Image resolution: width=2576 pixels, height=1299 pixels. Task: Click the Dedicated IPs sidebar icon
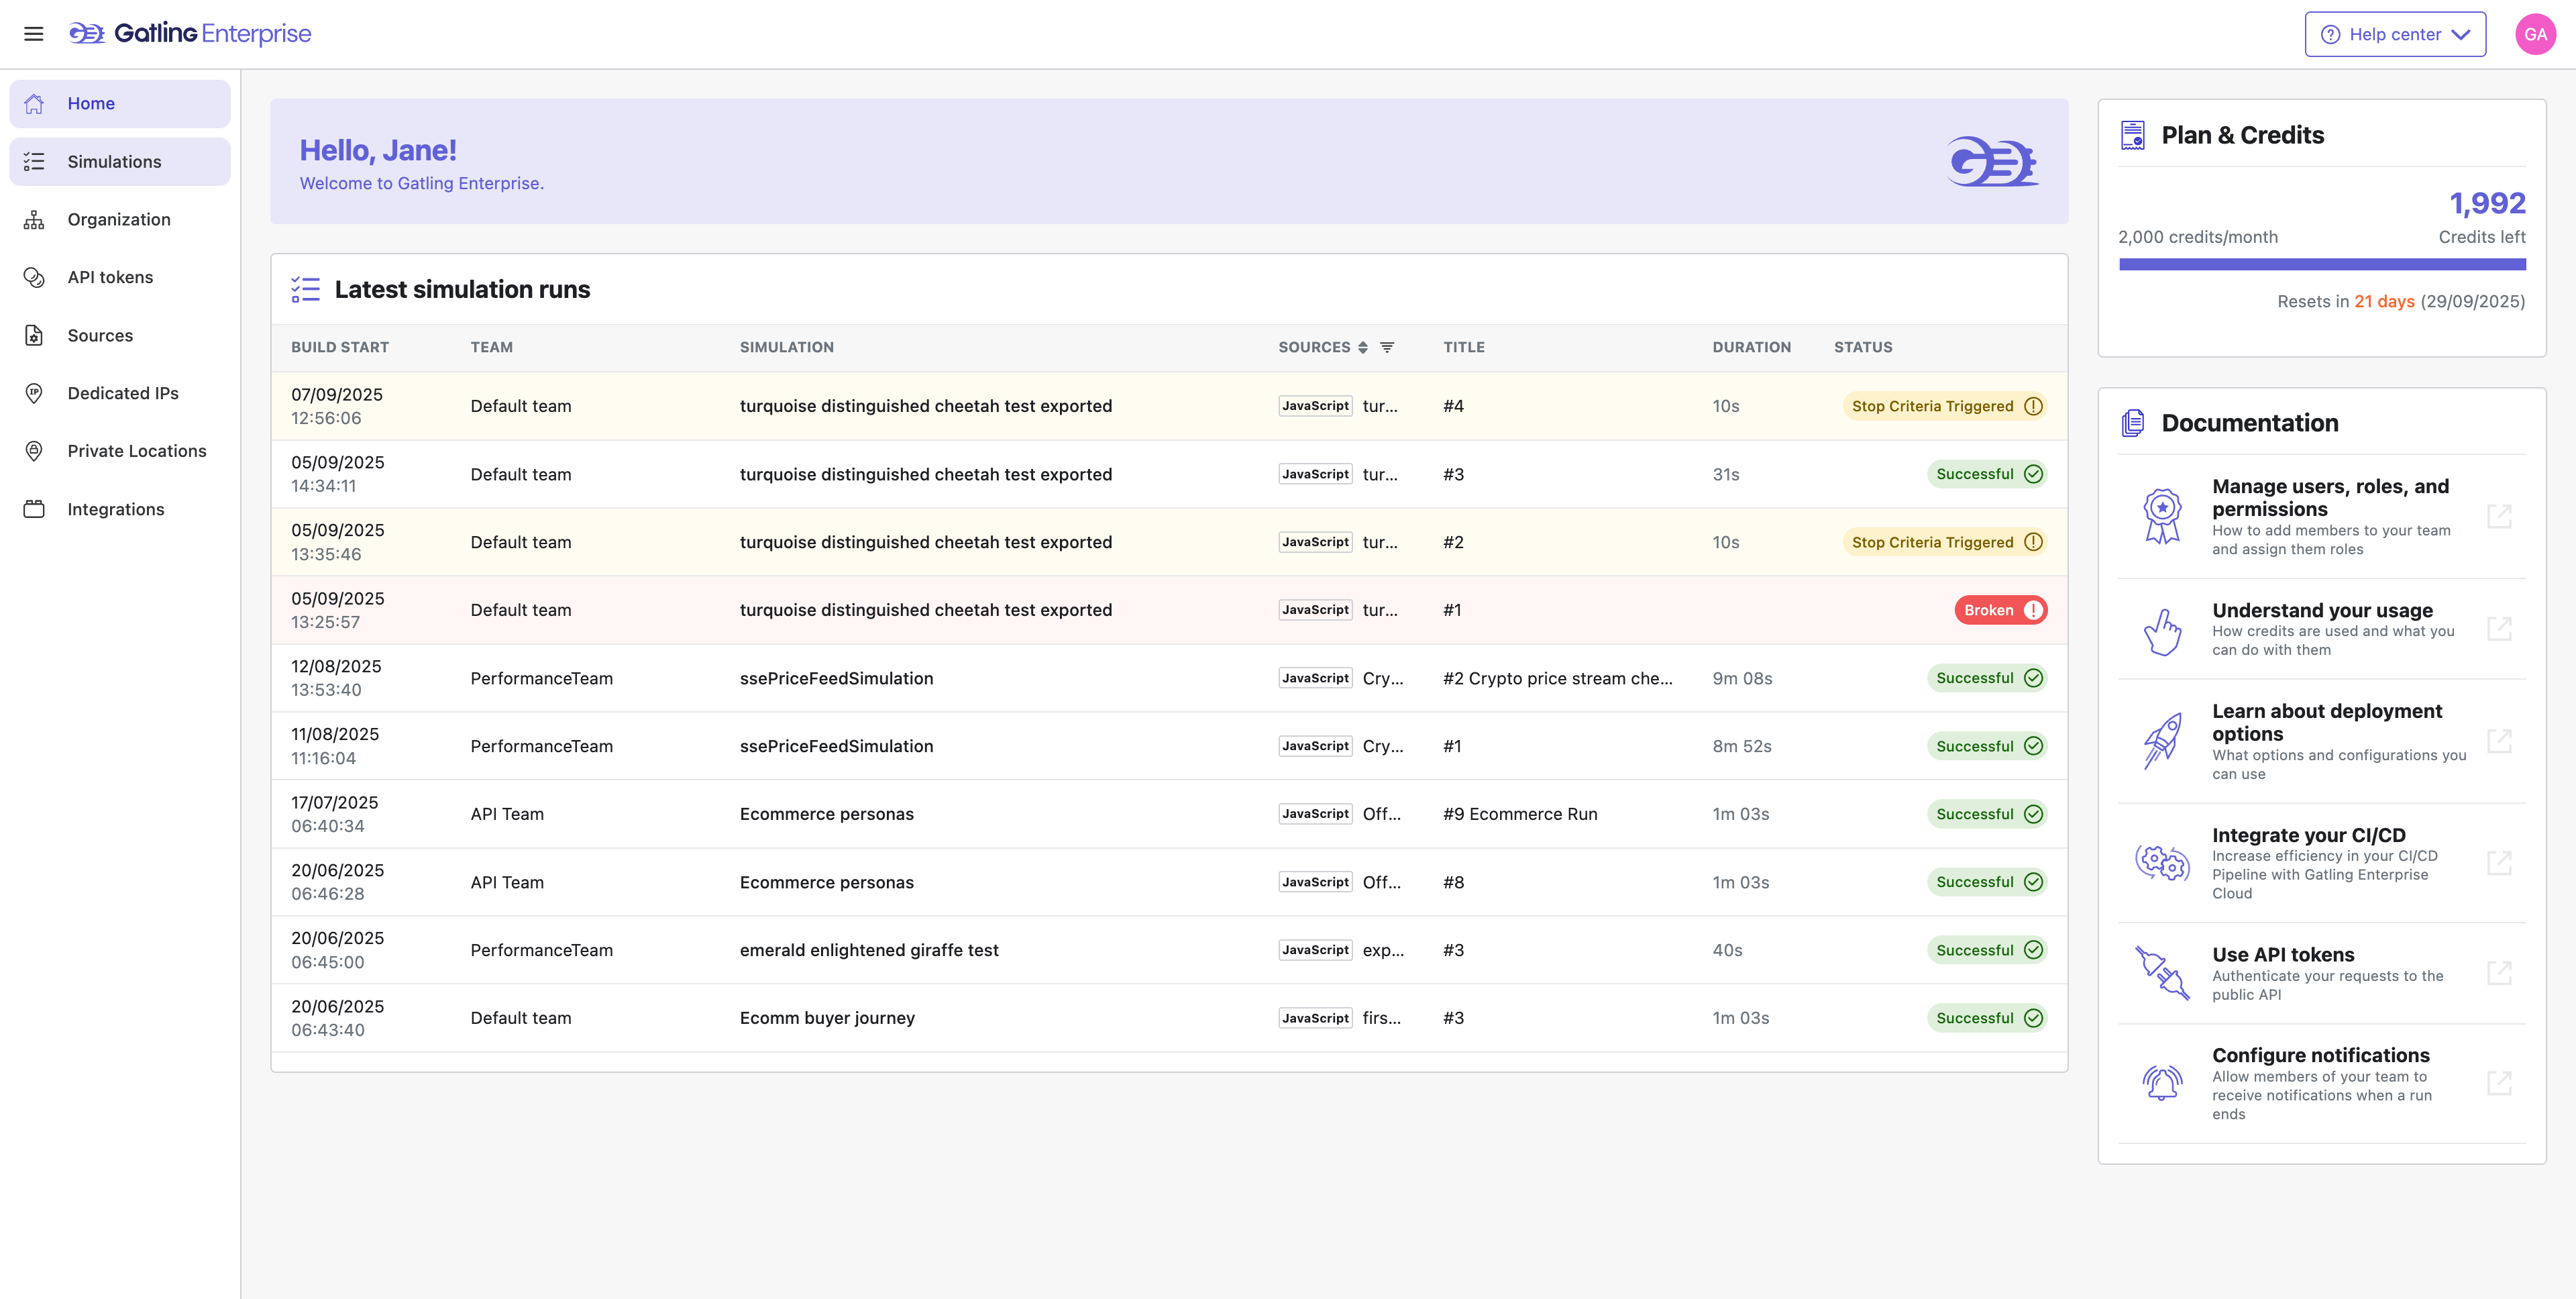click(x=34, y=393)
